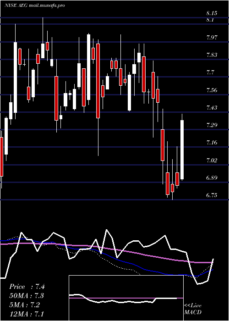Click the NYSE AEG mail.munafa.pro title text
Viewport: 229px width, 321px height.
coord(34,6)
